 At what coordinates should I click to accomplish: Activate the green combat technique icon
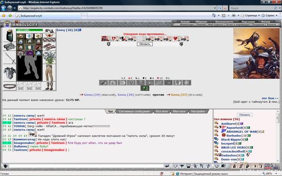(145, 88)
